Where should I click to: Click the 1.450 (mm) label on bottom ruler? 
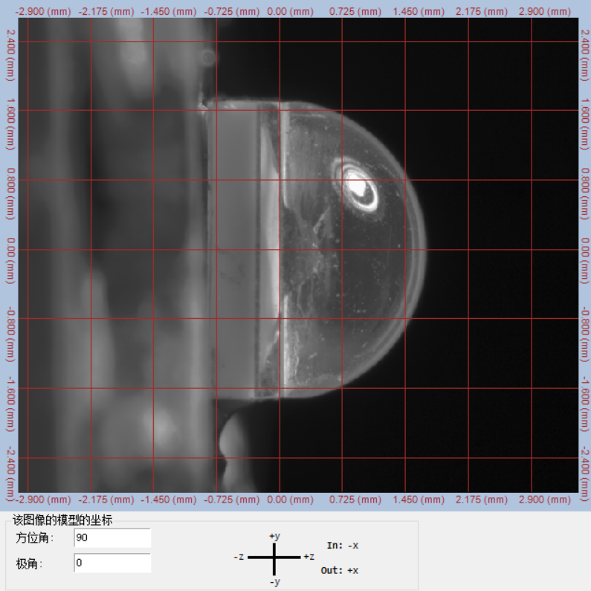(x=422, y=500)
